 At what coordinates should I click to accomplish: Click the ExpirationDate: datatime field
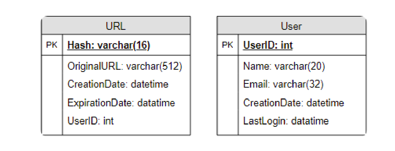(x=121, y=103)
